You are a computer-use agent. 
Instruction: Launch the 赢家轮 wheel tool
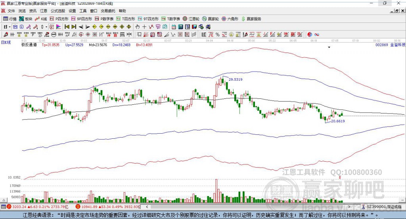coord(211,19)
